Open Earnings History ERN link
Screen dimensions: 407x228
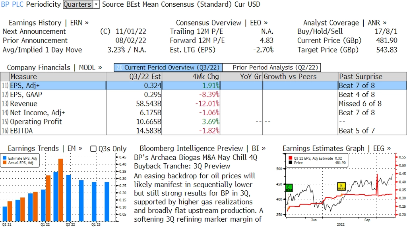48,23
